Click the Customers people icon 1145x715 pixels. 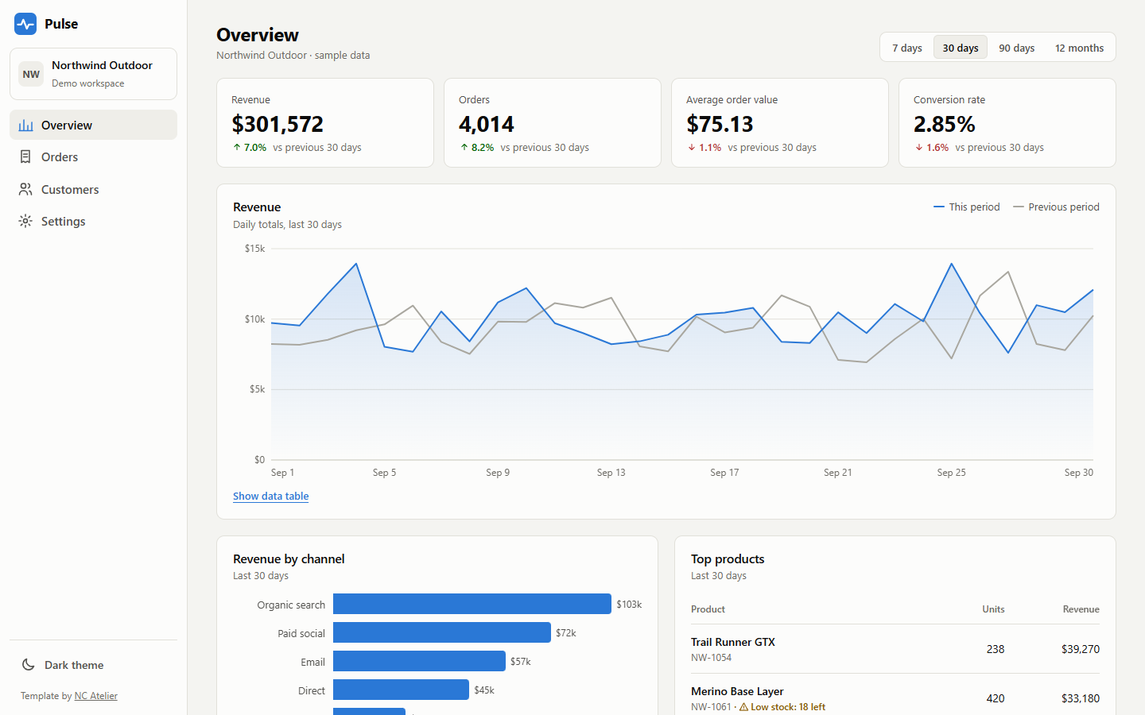pos(26,190)
